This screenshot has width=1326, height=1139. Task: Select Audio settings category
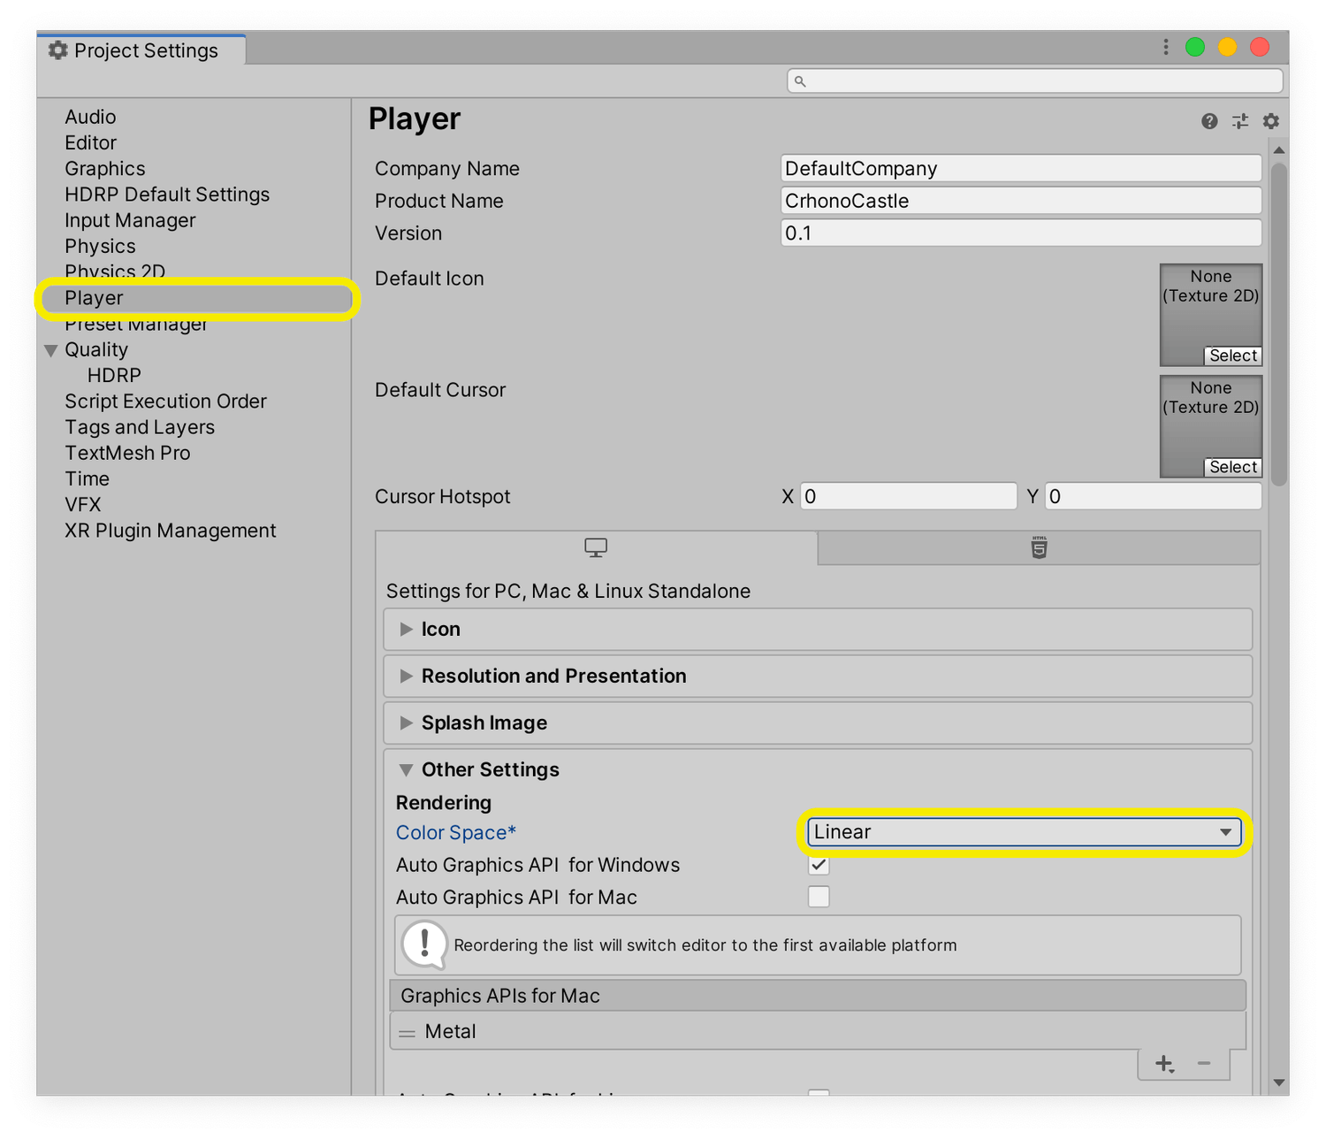click(90, 117)
